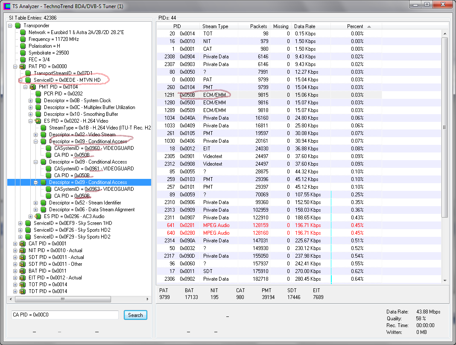Expand the System Clock descriptor node
Screen dimensions: 456x345
click(x=31, y=101)
